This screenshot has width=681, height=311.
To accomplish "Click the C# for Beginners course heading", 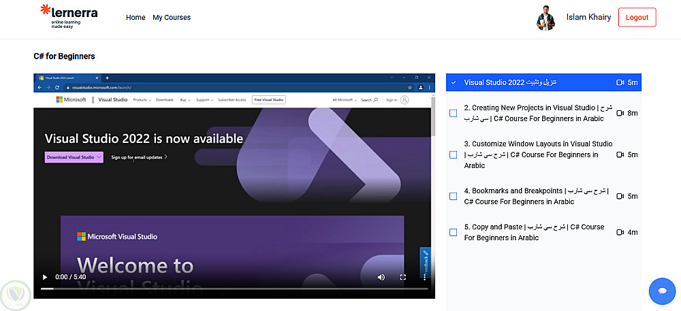I will point(64,56).
